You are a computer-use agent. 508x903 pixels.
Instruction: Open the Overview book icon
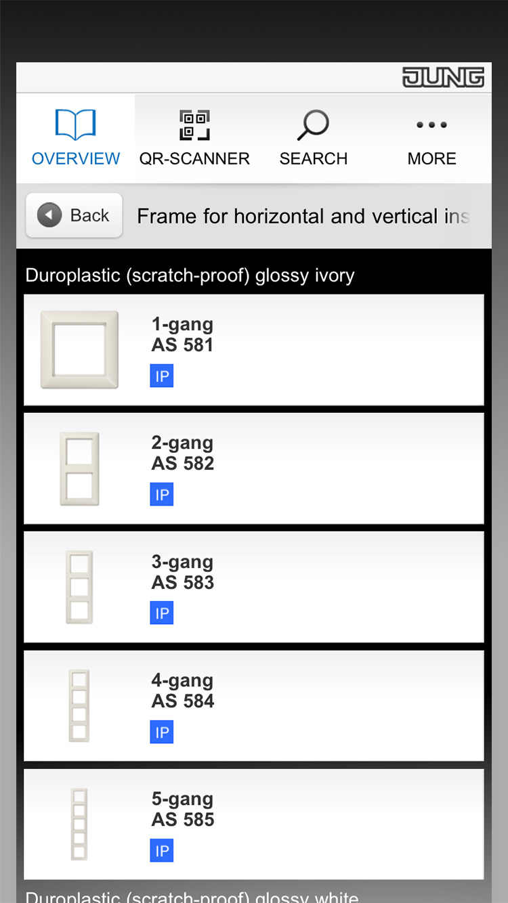coord(75,125)
